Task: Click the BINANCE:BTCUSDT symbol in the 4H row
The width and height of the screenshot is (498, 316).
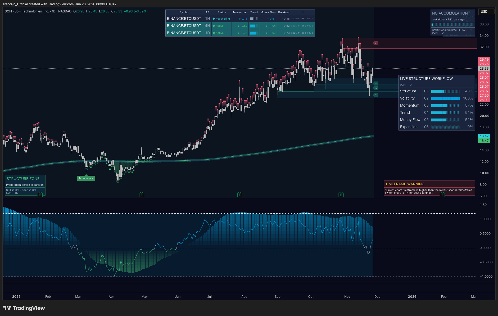Action: point(184,26)
